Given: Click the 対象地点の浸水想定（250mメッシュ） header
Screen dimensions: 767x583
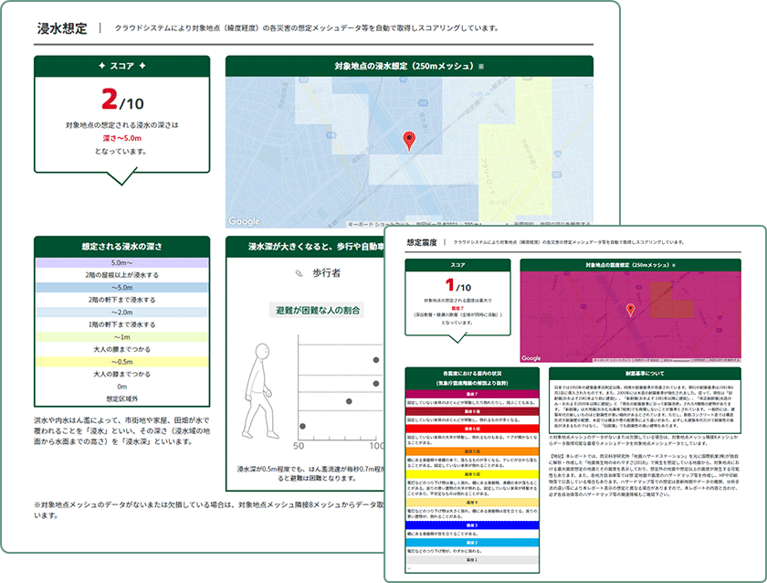Looking at the screenshot, I should [x=409, y=66].
